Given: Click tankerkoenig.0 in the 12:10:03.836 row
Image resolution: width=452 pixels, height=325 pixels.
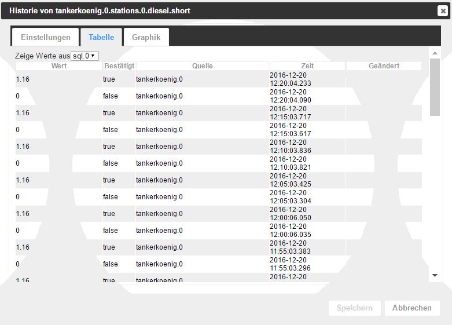Looking at the screenshot, I should tap(159, 147).
